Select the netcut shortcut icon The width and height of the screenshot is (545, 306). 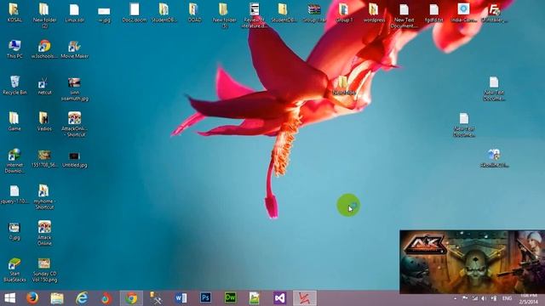pyautogui.click(x=44, y=86)
